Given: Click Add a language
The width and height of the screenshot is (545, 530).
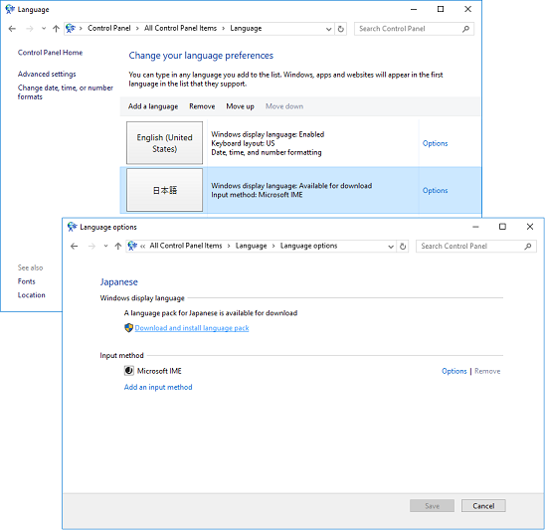Looking at the screenshot, I should [153, 106].
